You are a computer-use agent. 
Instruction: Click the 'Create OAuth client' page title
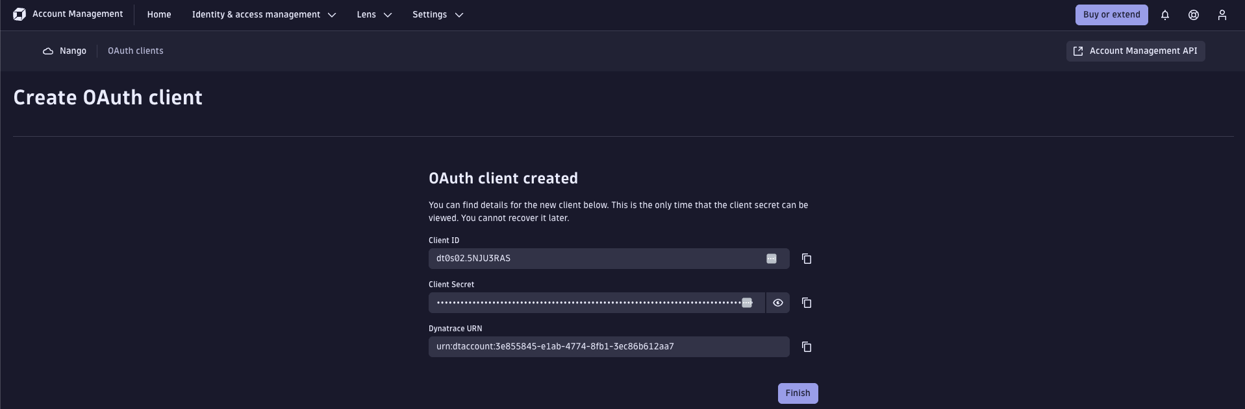tap(108, 97)
